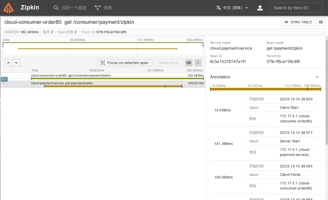The width and height of the screenshot is (328, 200).
Task: Open the hamburger menu next to SPAN TABLE
Action: coord(321,22)
